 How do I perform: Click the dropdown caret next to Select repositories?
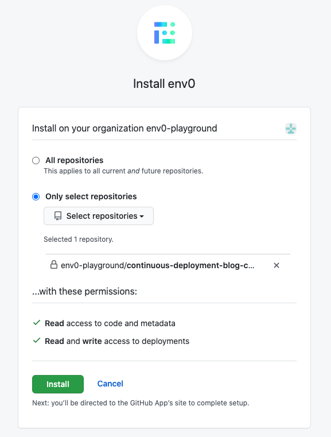coord(142,216)
